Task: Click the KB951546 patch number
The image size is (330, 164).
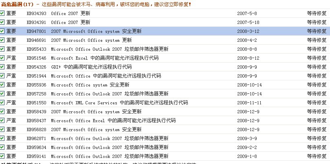Action: [x=36, y=58]
